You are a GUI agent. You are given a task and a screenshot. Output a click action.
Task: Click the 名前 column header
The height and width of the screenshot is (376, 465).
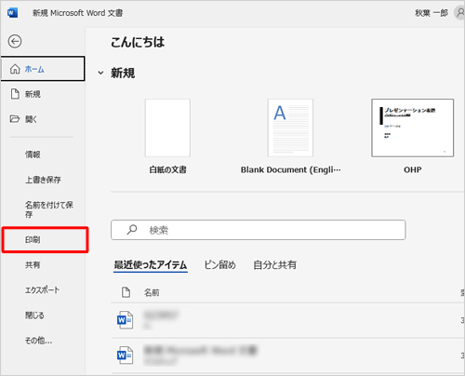point(152,292)
